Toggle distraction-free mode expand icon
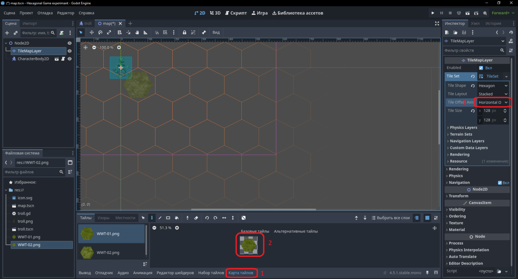This screenshot has width=518, height=279. coord(437,23)
